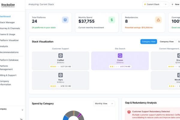Viewport: 180px width, 120px height.
Task: Click the Monthly Spend dollar icon
Action: [112, 20]
